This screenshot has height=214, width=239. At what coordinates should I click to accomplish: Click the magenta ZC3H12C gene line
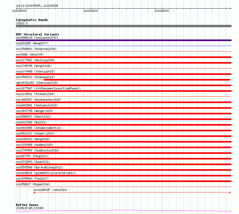124,211
